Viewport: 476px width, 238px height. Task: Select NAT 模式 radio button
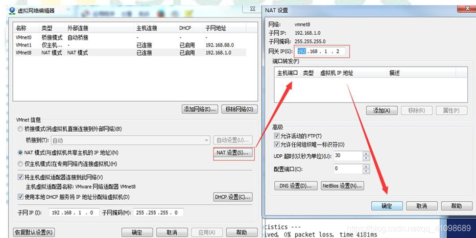coord(20,152)
